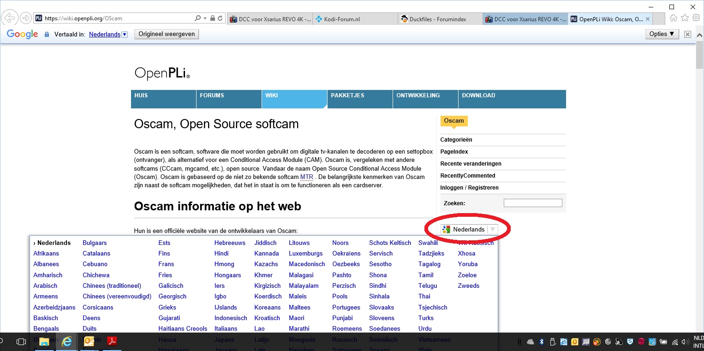704x351 pixels.
Task: Click the Nederlands link in translate bar
Action: click(x=105, y=34)
